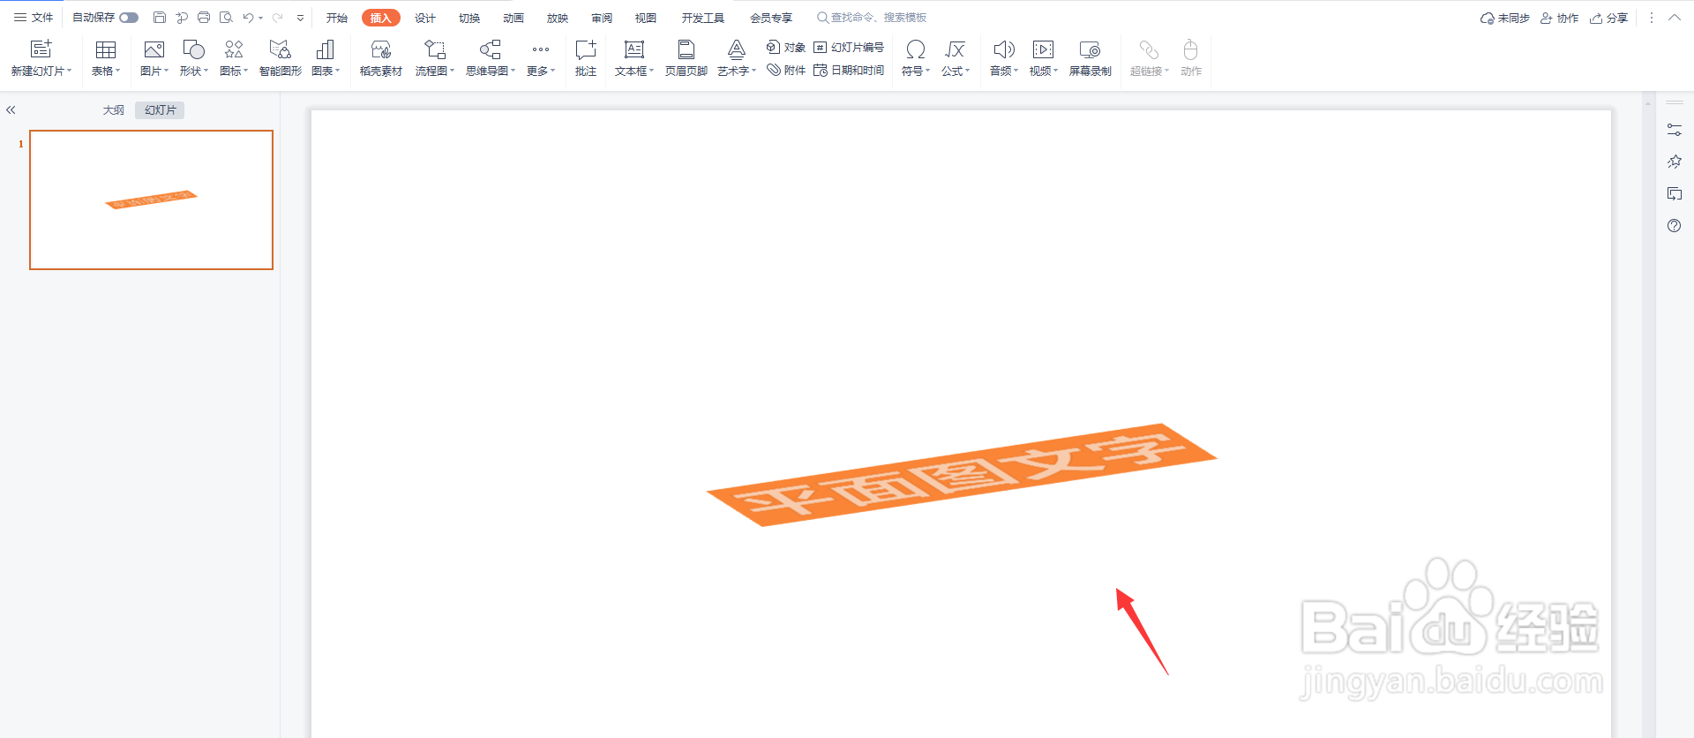Insert 对象 object
This screenshot has height=738, width=1694.
785,48
